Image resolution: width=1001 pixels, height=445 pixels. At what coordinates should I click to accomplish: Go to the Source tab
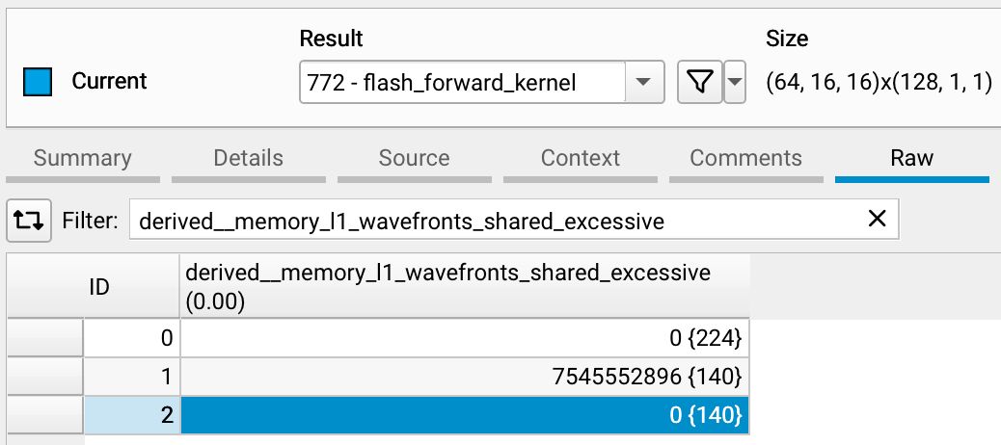(x=415, y=159)
